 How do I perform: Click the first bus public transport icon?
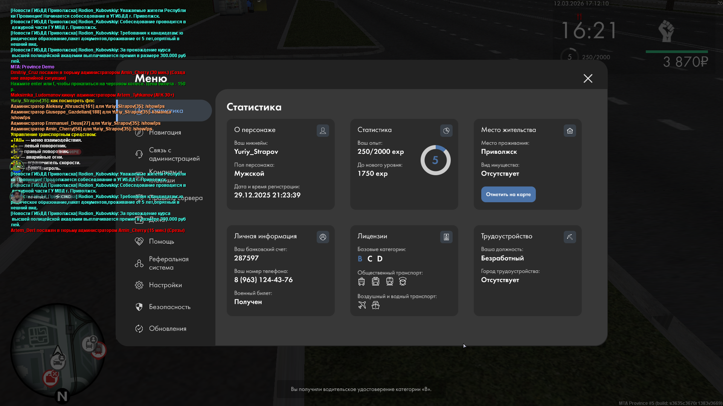[x=361, y=281]
